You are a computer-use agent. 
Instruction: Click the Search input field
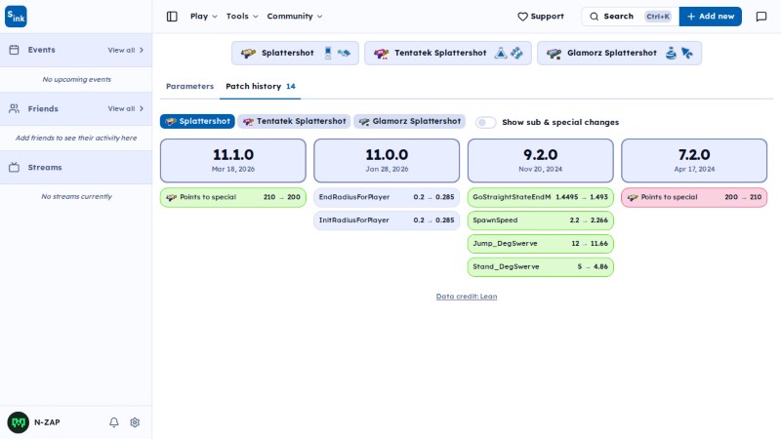tap(630, 17)
